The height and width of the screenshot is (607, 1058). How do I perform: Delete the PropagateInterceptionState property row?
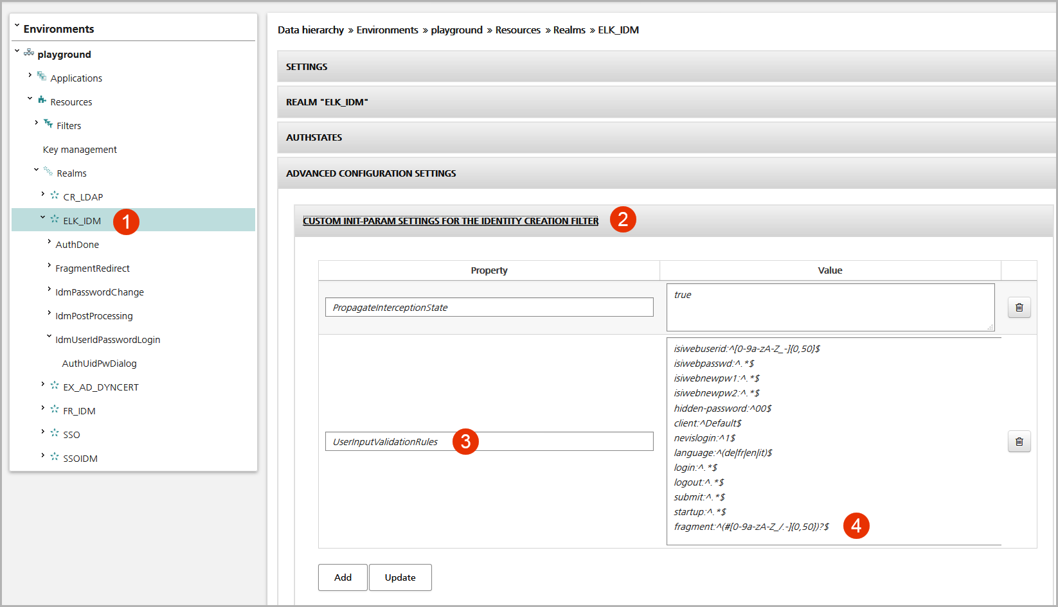tap(1019, 308)
